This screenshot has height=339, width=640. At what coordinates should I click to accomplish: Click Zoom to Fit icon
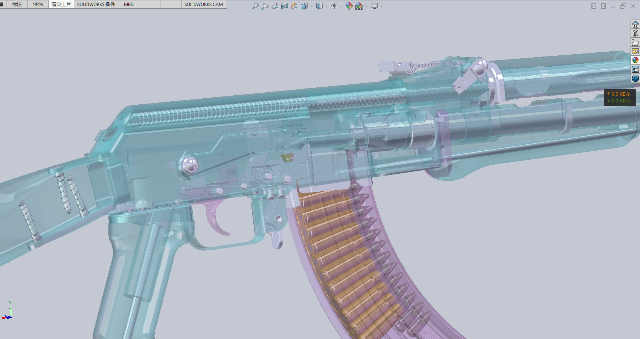point(255,6)
